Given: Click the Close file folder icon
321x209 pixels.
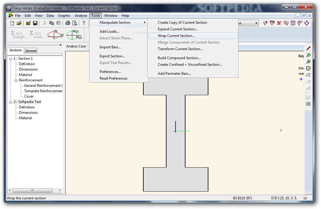Looking at the screenshot, I should pyautogui.click(x=28, y=23).
